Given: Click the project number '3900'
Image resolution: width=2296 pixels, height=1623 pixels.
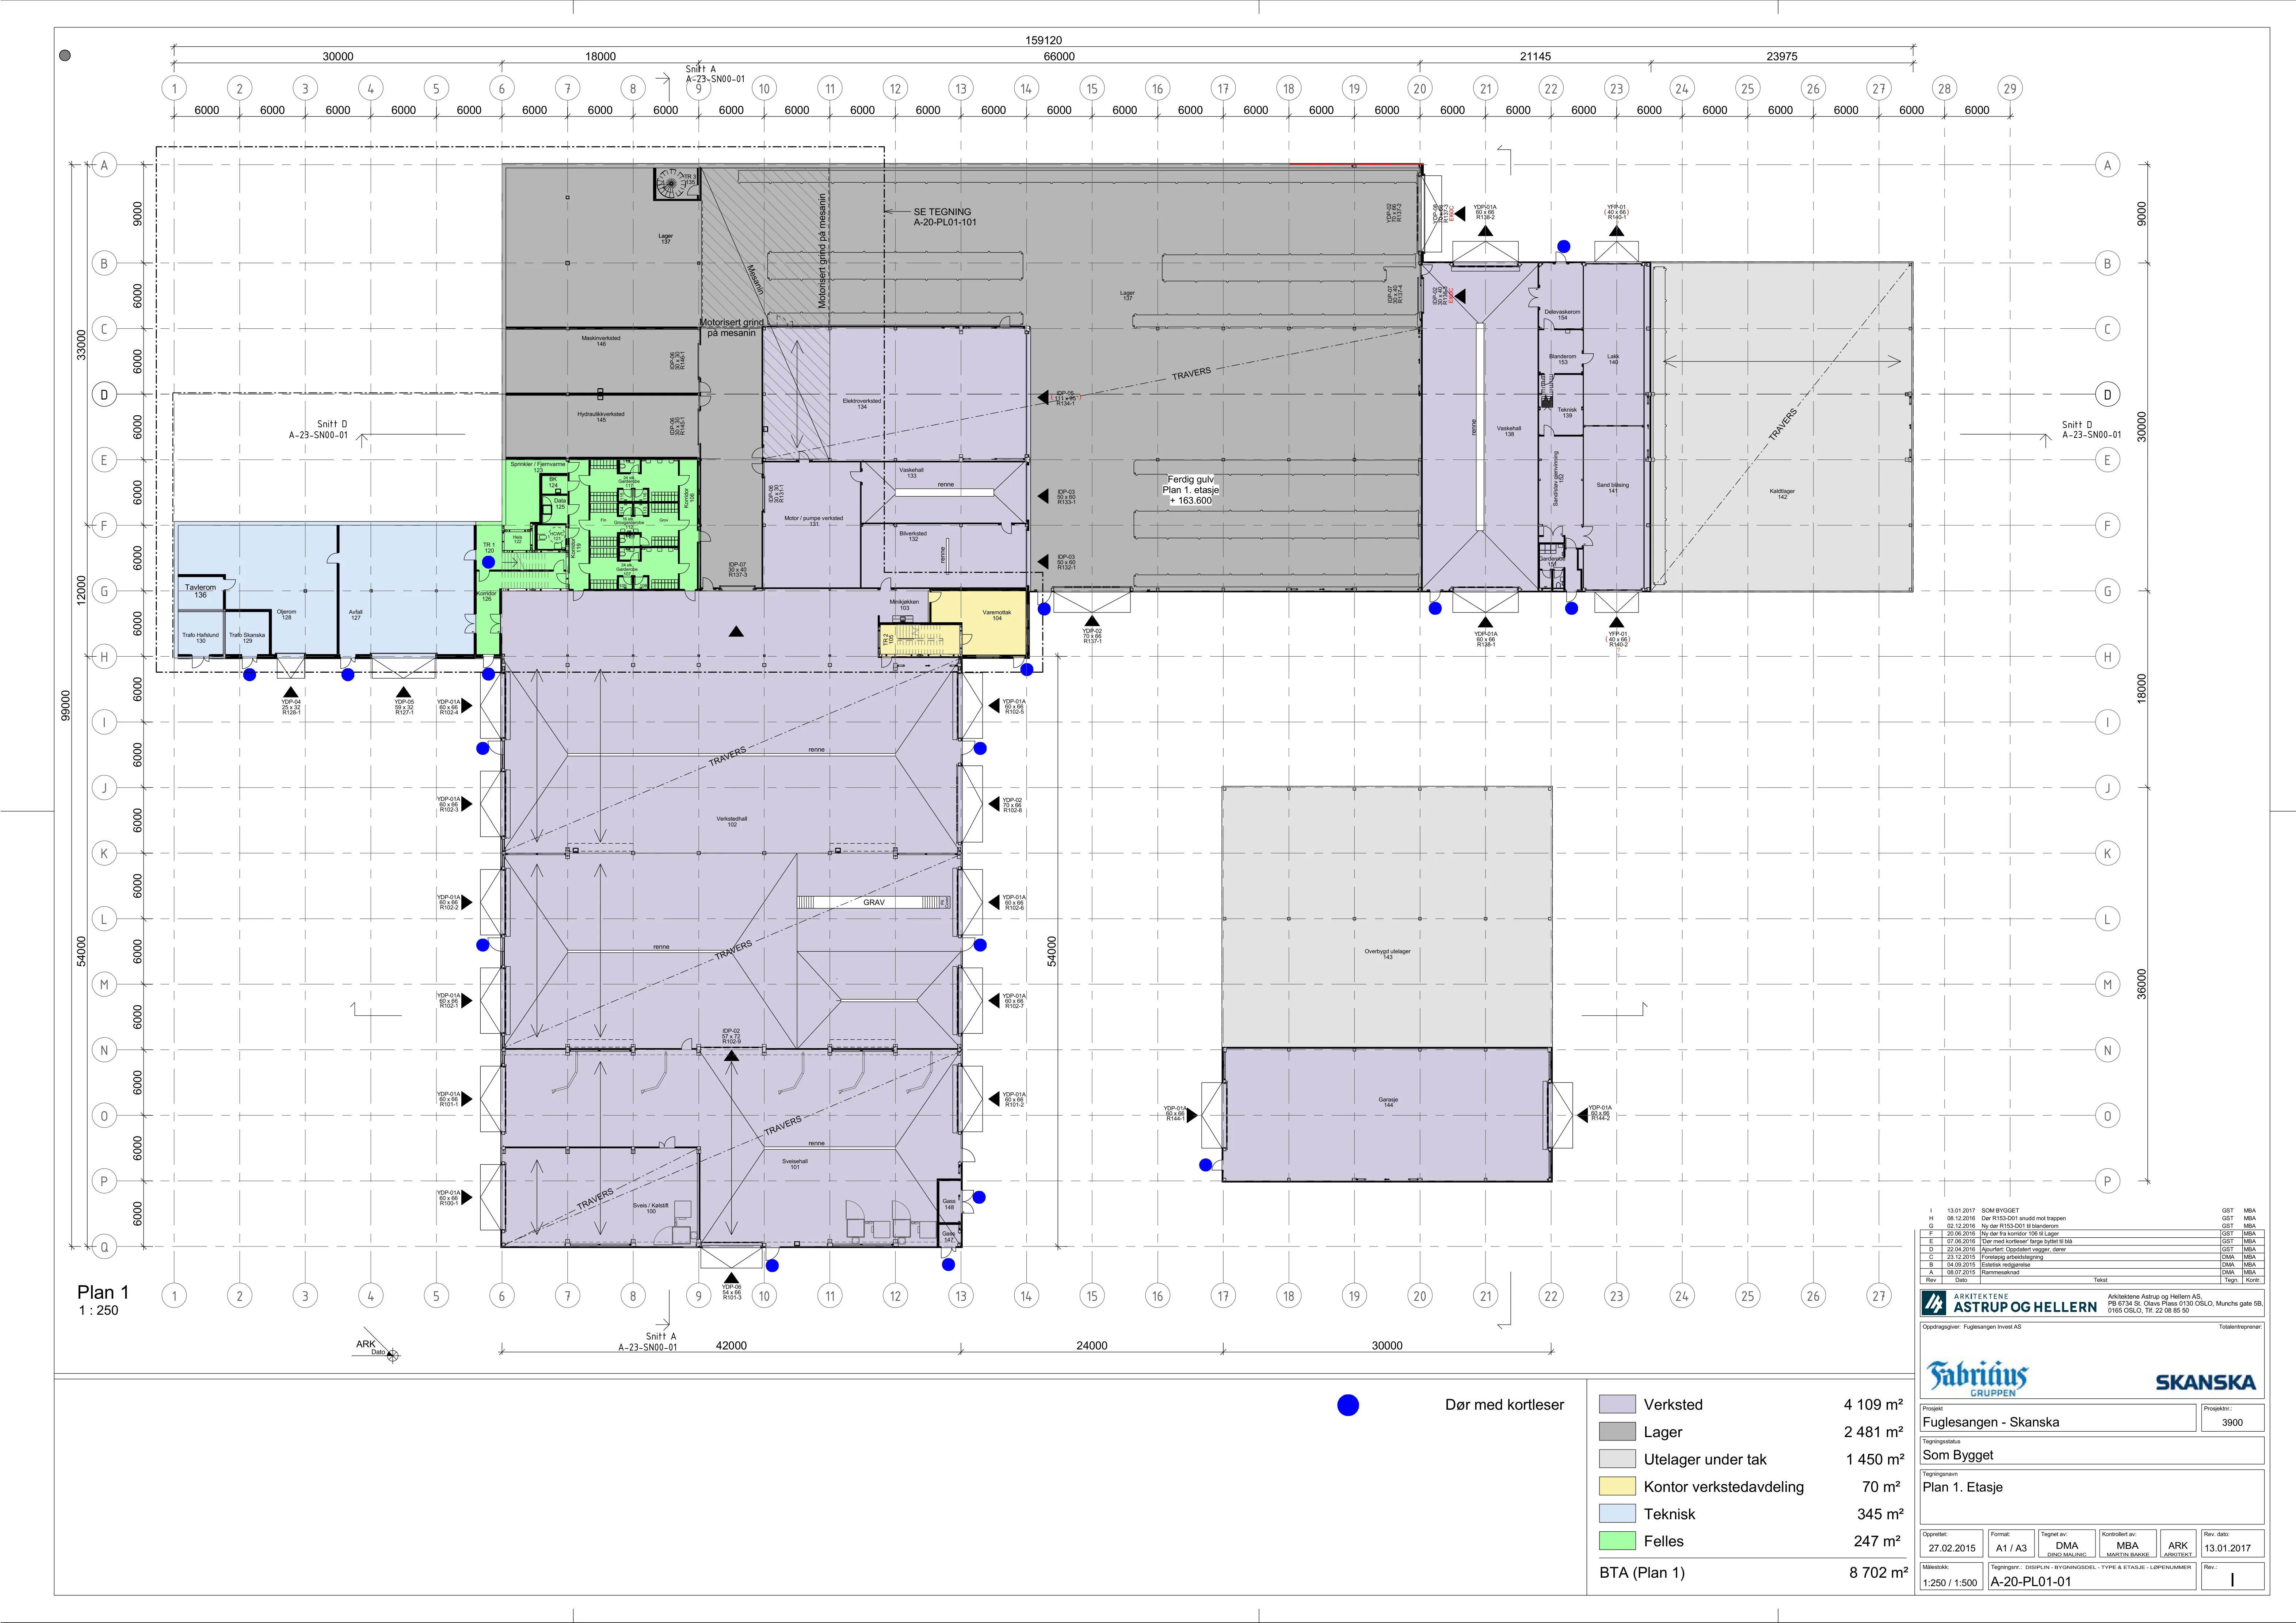Looking at the screenshot, I should point(2232,1422).
